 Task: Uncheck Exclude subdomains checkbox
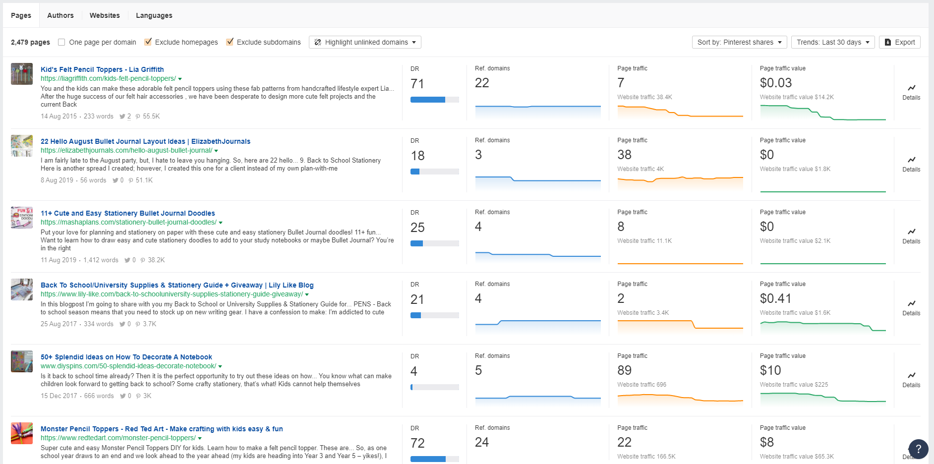(x=230, y=42)
